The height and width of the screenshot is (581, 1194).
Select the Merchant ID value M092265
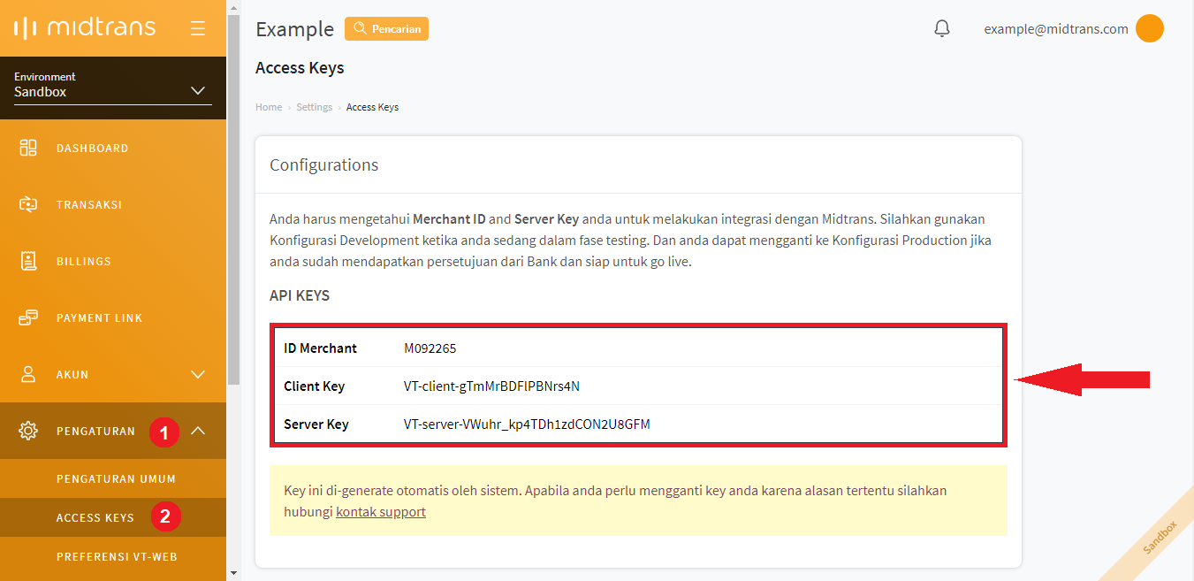[430, 348]
